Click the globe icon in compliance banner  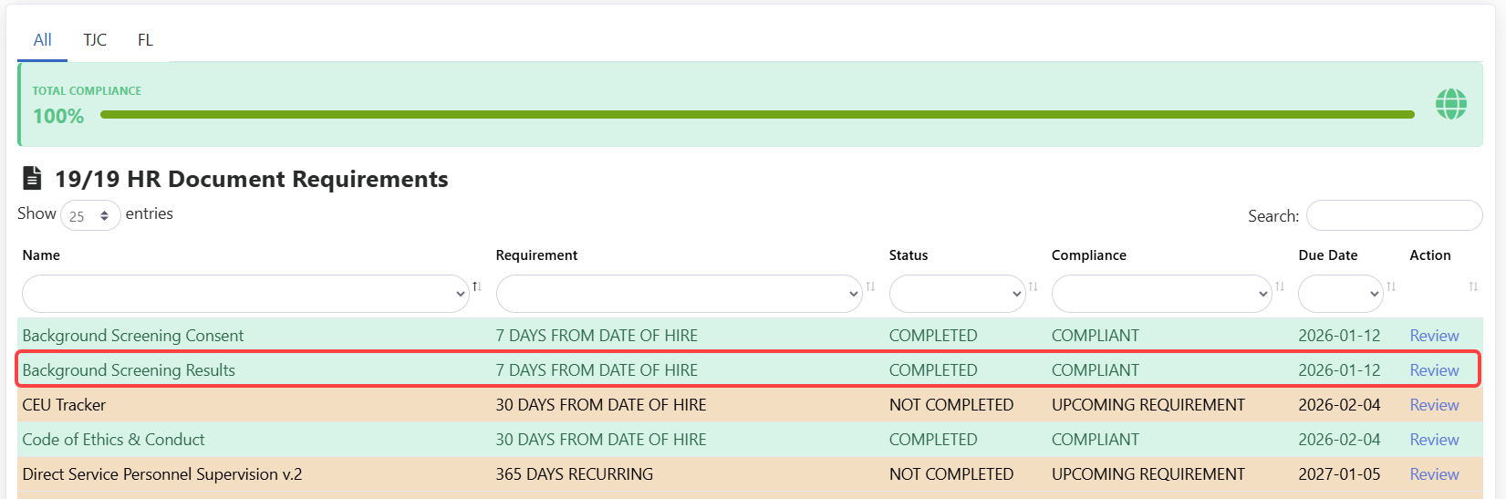(x=1450, y=104)
